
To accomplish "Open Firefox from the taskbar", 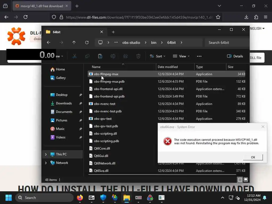I will 80,198.
